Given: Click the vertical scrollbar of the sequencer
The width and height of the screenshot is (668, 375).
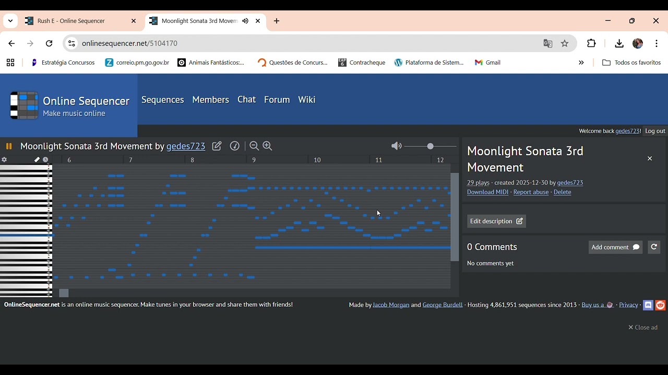Looking at the screenshot, I should pos(455,217).
